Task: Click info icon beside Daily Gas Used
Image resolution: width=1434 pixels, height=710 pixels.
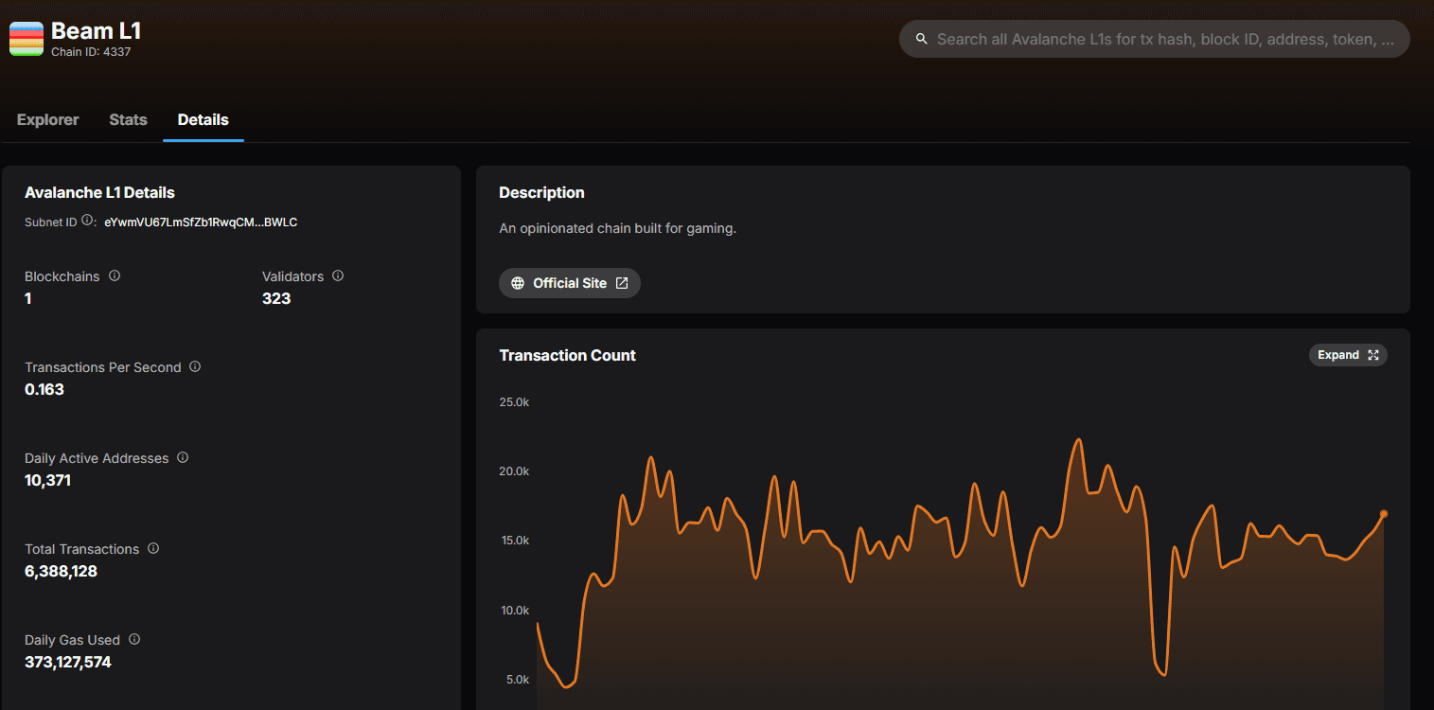Action: point(134,640)
